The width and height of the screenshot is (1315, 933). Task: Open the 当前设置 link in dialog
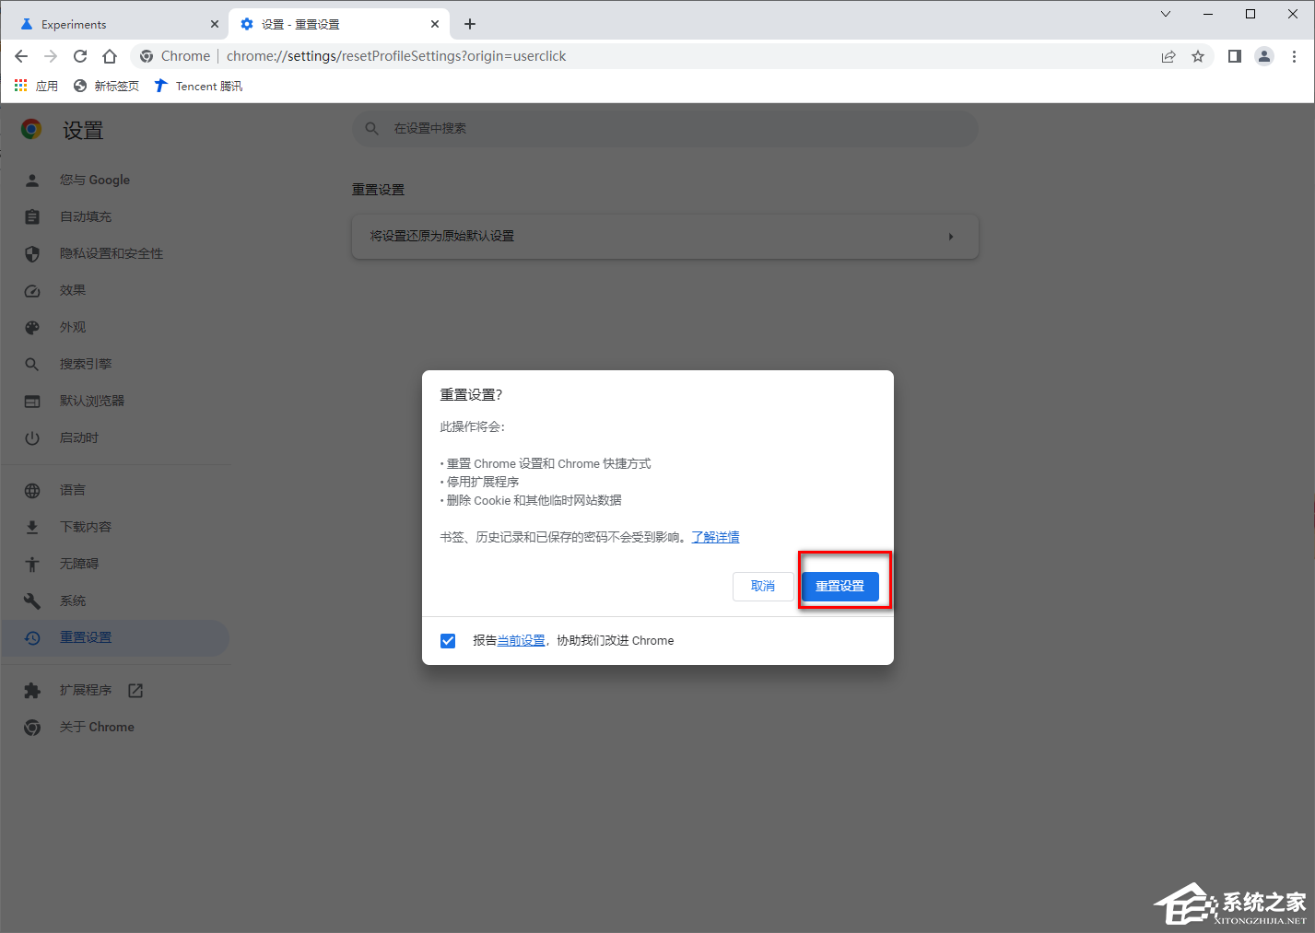click(521, 641)
